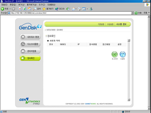This screenshot has width=151, height=113.
Task: Click the 아이디 column header
Action: tap(63, 44)
